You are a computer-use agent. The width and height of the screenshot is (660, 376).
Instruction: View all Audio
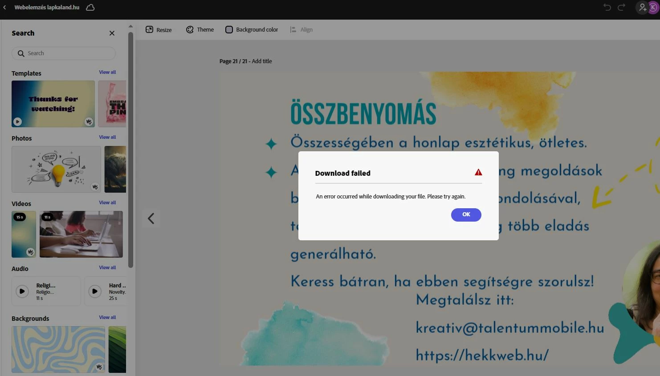(x=107, y=267)
